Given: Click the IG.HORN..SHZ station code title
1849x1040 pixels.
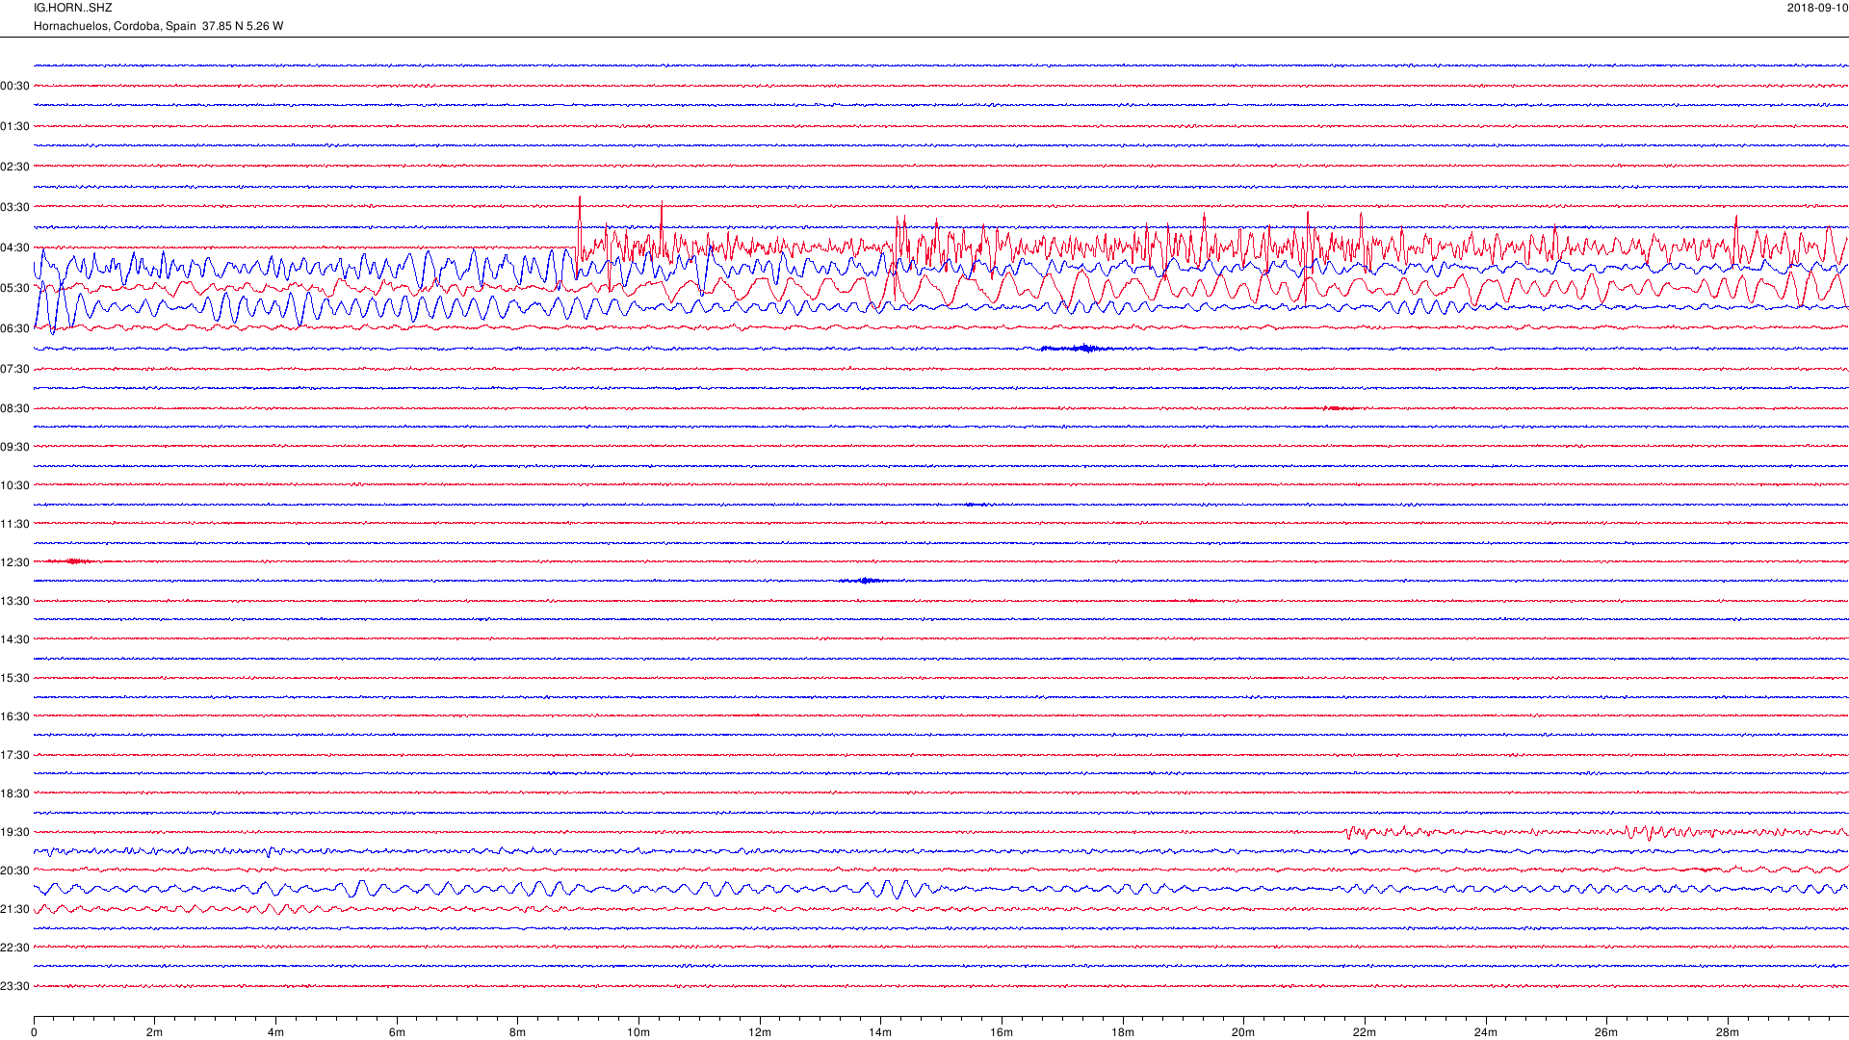Looking at the screenshot, I should (72, 8).
